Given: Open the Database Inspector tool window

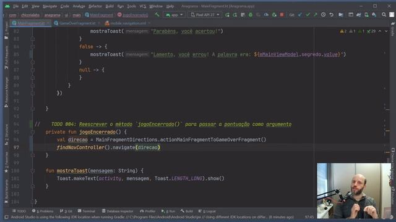Looking at the screenshot, I should 118,211.
